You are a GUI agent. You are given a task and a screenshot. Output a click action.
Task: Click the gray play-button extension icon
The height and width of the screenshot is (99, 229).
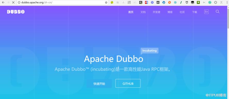click(204, 3)
